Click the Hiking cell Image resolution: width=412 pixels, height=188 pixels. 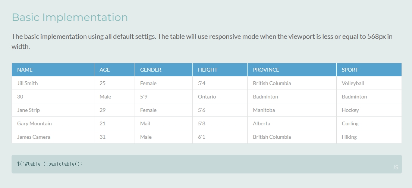click(369, 137)
